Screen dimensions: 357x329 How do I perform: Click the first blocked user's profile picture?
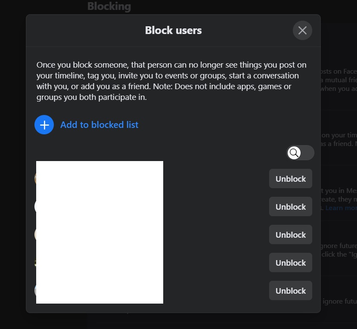pyautogui.click(x=38, y=178)
